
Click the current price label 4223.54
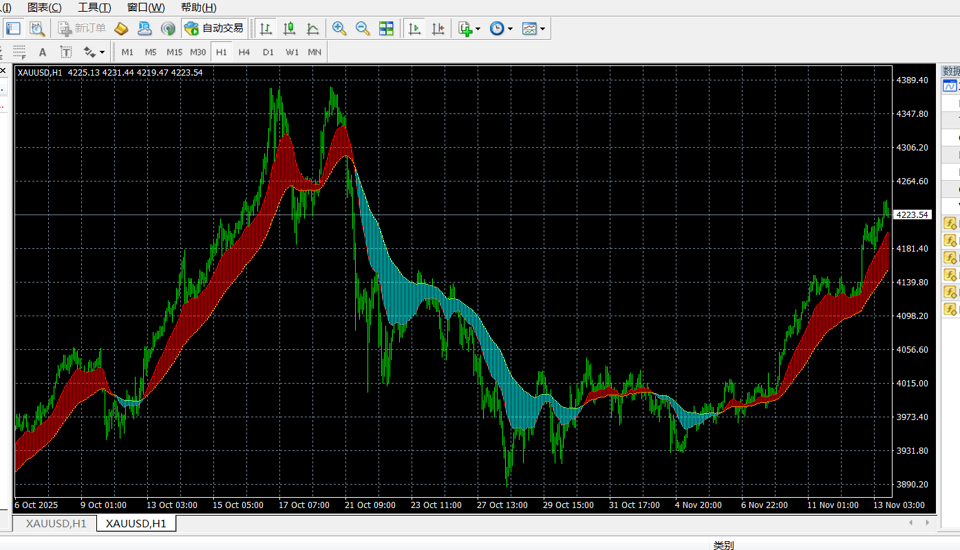pos(912,214)
